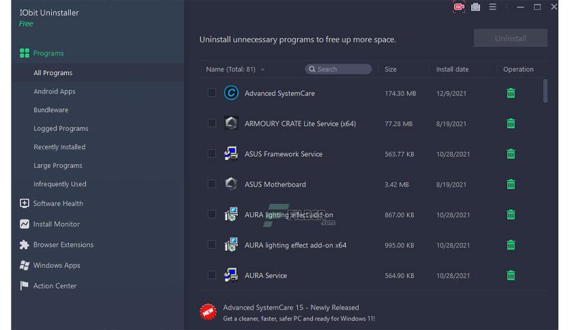
Task: Select the ASUS Motherboard checkbox
Action: (211, 184)
